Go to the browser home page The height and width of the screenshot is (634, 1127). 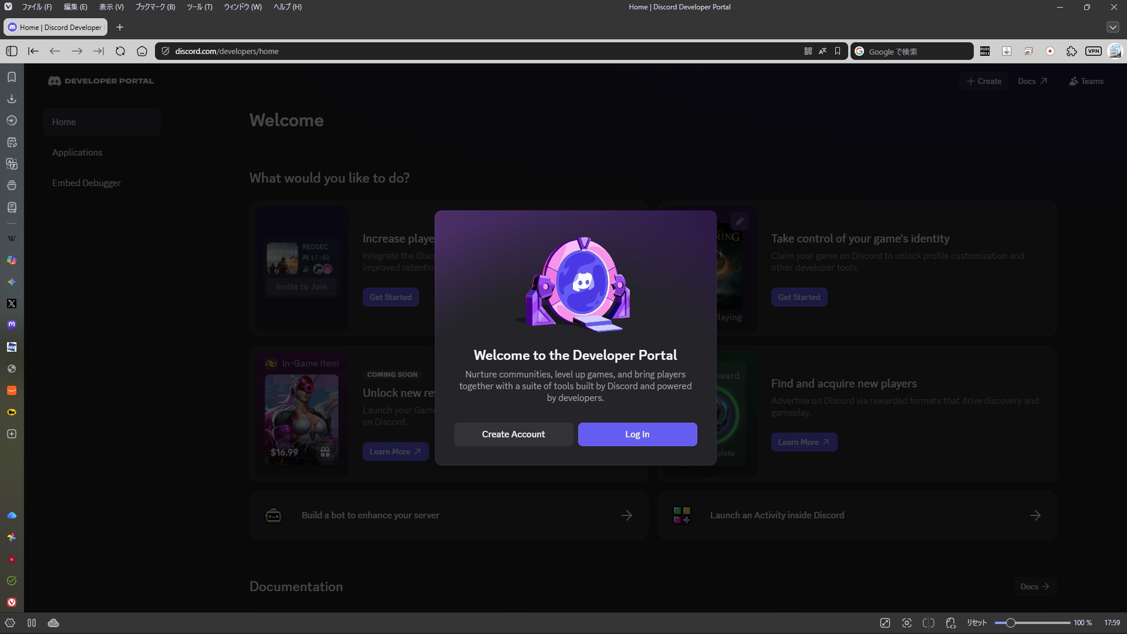click(142, 51)
